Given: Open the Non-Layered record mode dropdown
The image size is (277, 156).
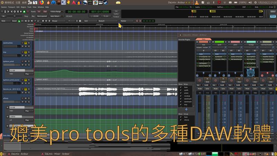Looking at the screenshot, I should pos(42,16).
